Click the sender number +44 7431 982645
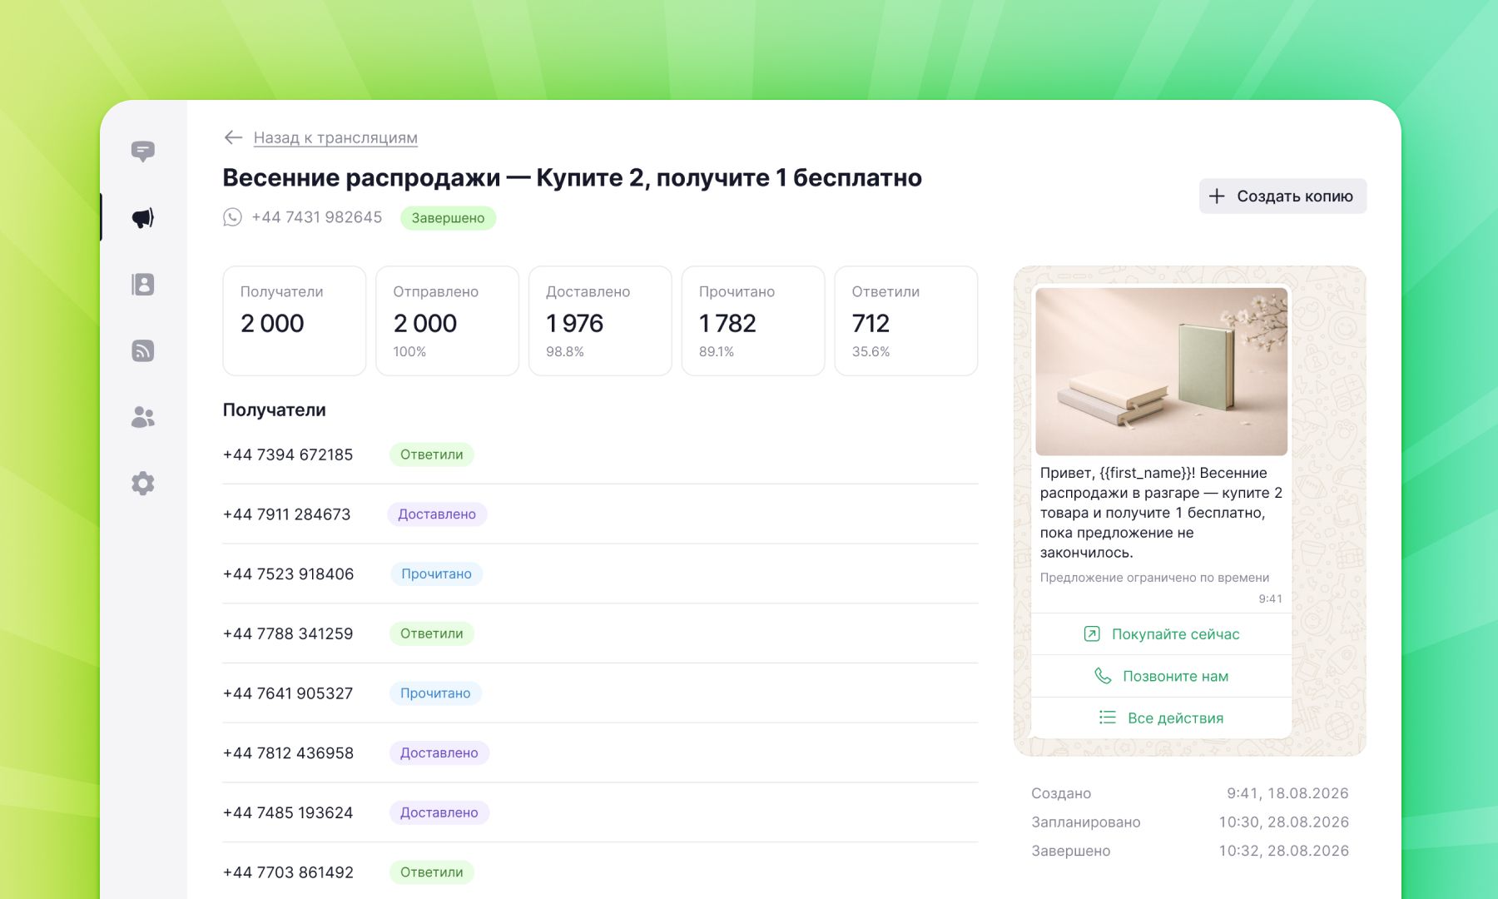Viewport: 1498px width, 899px height. tap(317, 217)
